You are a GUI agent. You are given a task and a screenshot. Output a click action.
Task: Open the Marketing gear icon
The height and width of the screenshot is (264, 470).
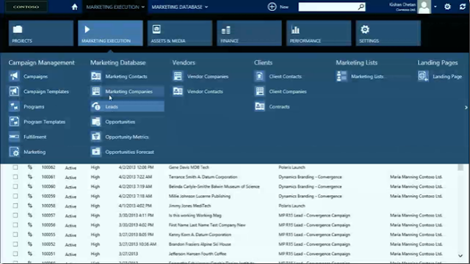point(14,152)
